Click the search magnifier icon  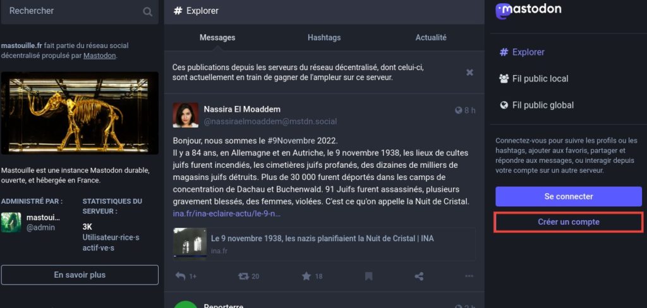[147, 11]
